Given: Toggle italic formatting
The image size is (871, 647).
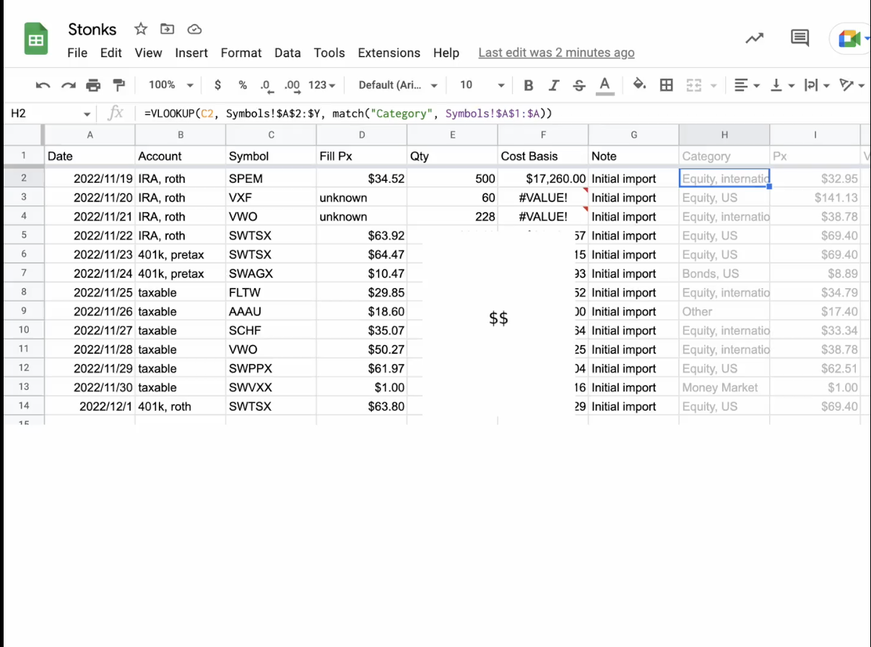Looking at the screenshot, I should coord(554,85).
